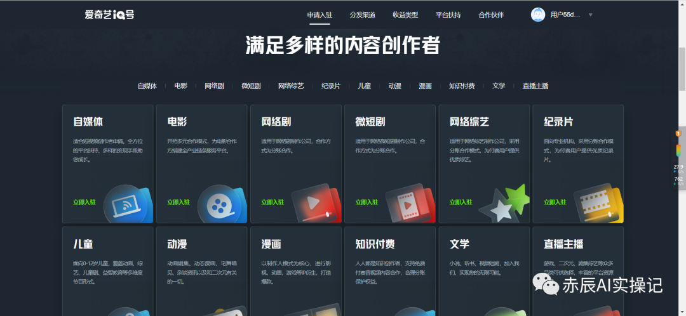Image resolution: width=686 pixels, height=316 pixels.
Task: Click 立即入驻 on the 自媒体 card
Action: point(84,202)
